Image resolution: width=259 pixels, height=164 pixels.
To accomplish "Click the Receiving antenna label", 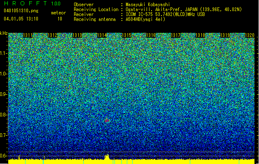I will [95, 19].
